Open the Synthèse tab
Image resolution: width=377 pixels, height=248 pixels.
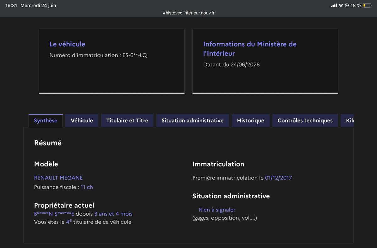pyautogui.click(x=46, y=121)
